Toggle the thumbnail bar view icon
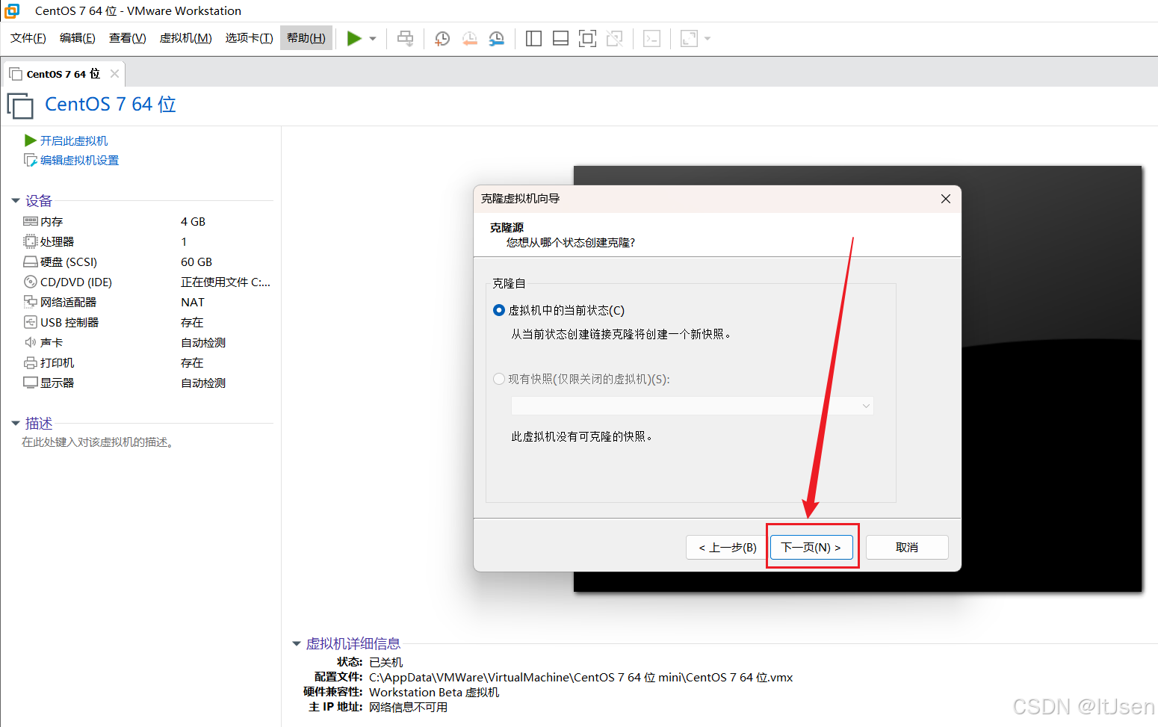Screen dimensions: 1158x727 [x=560, y=38]
